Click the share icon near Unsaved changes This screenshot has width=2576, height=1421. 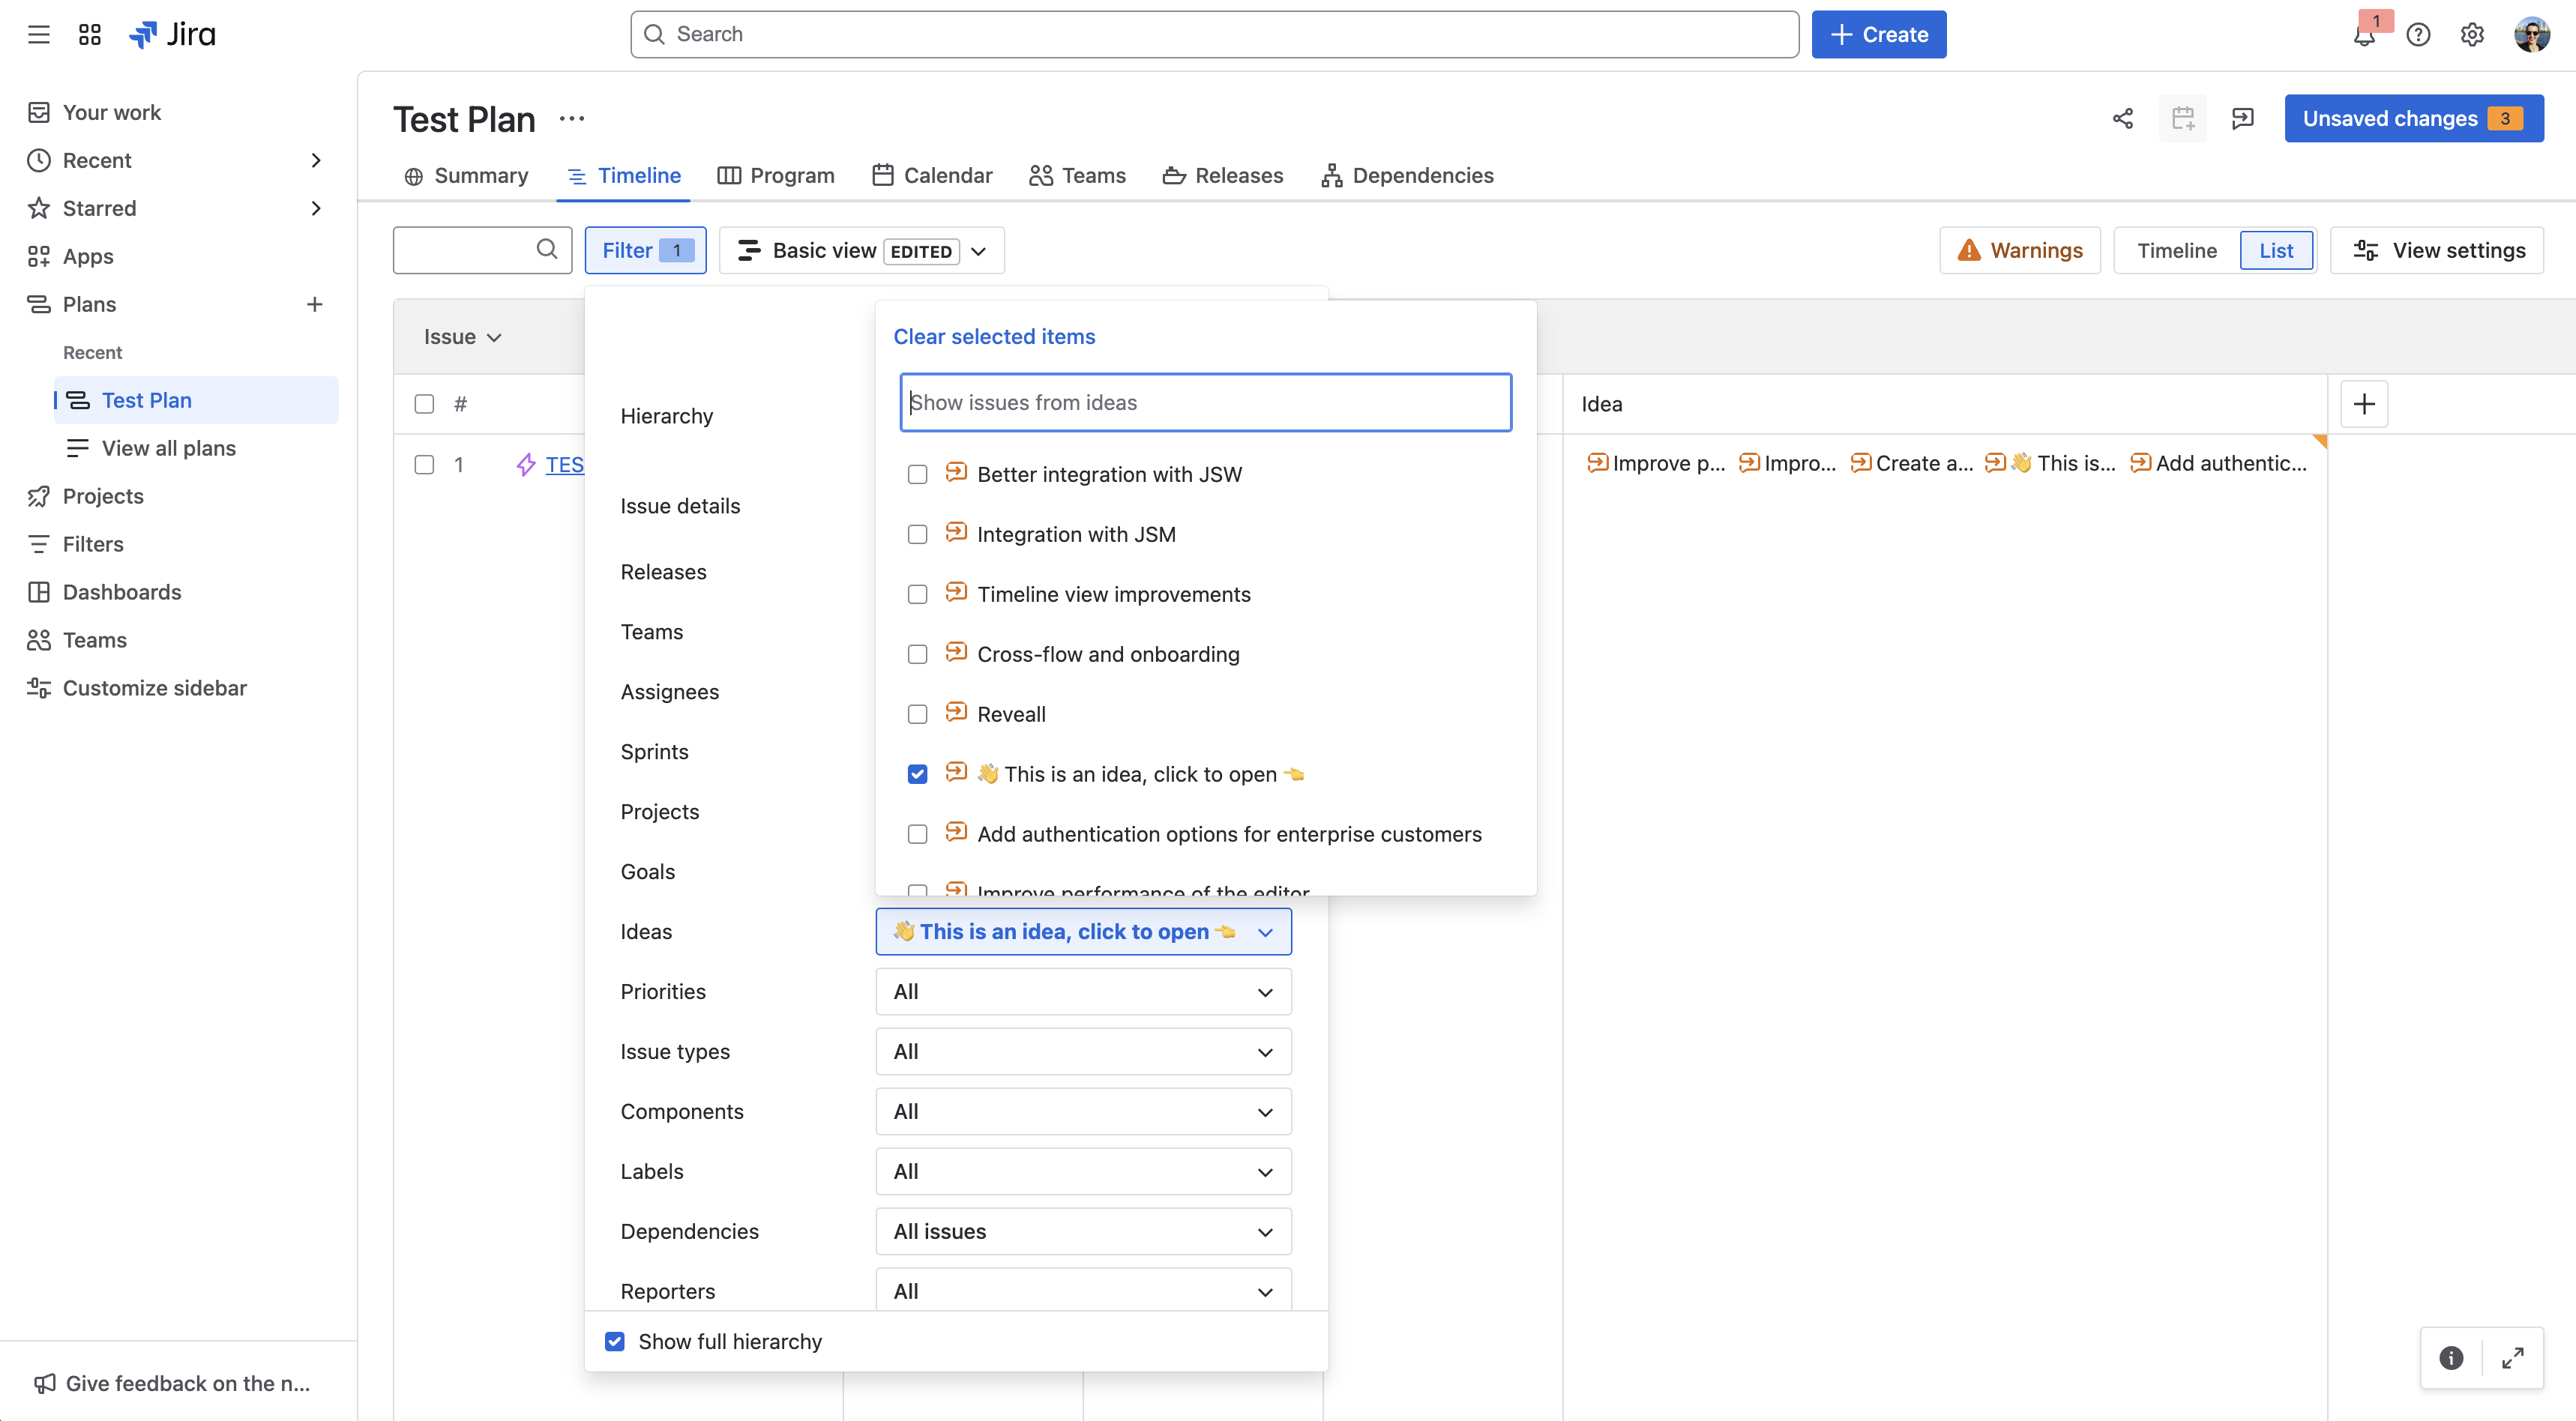2123,118
